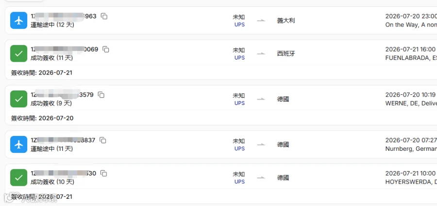The height and width of the screenshot is (206, 437).
Task: Click green checkmark for the 10-day delivery
Action: coord(18,177)
